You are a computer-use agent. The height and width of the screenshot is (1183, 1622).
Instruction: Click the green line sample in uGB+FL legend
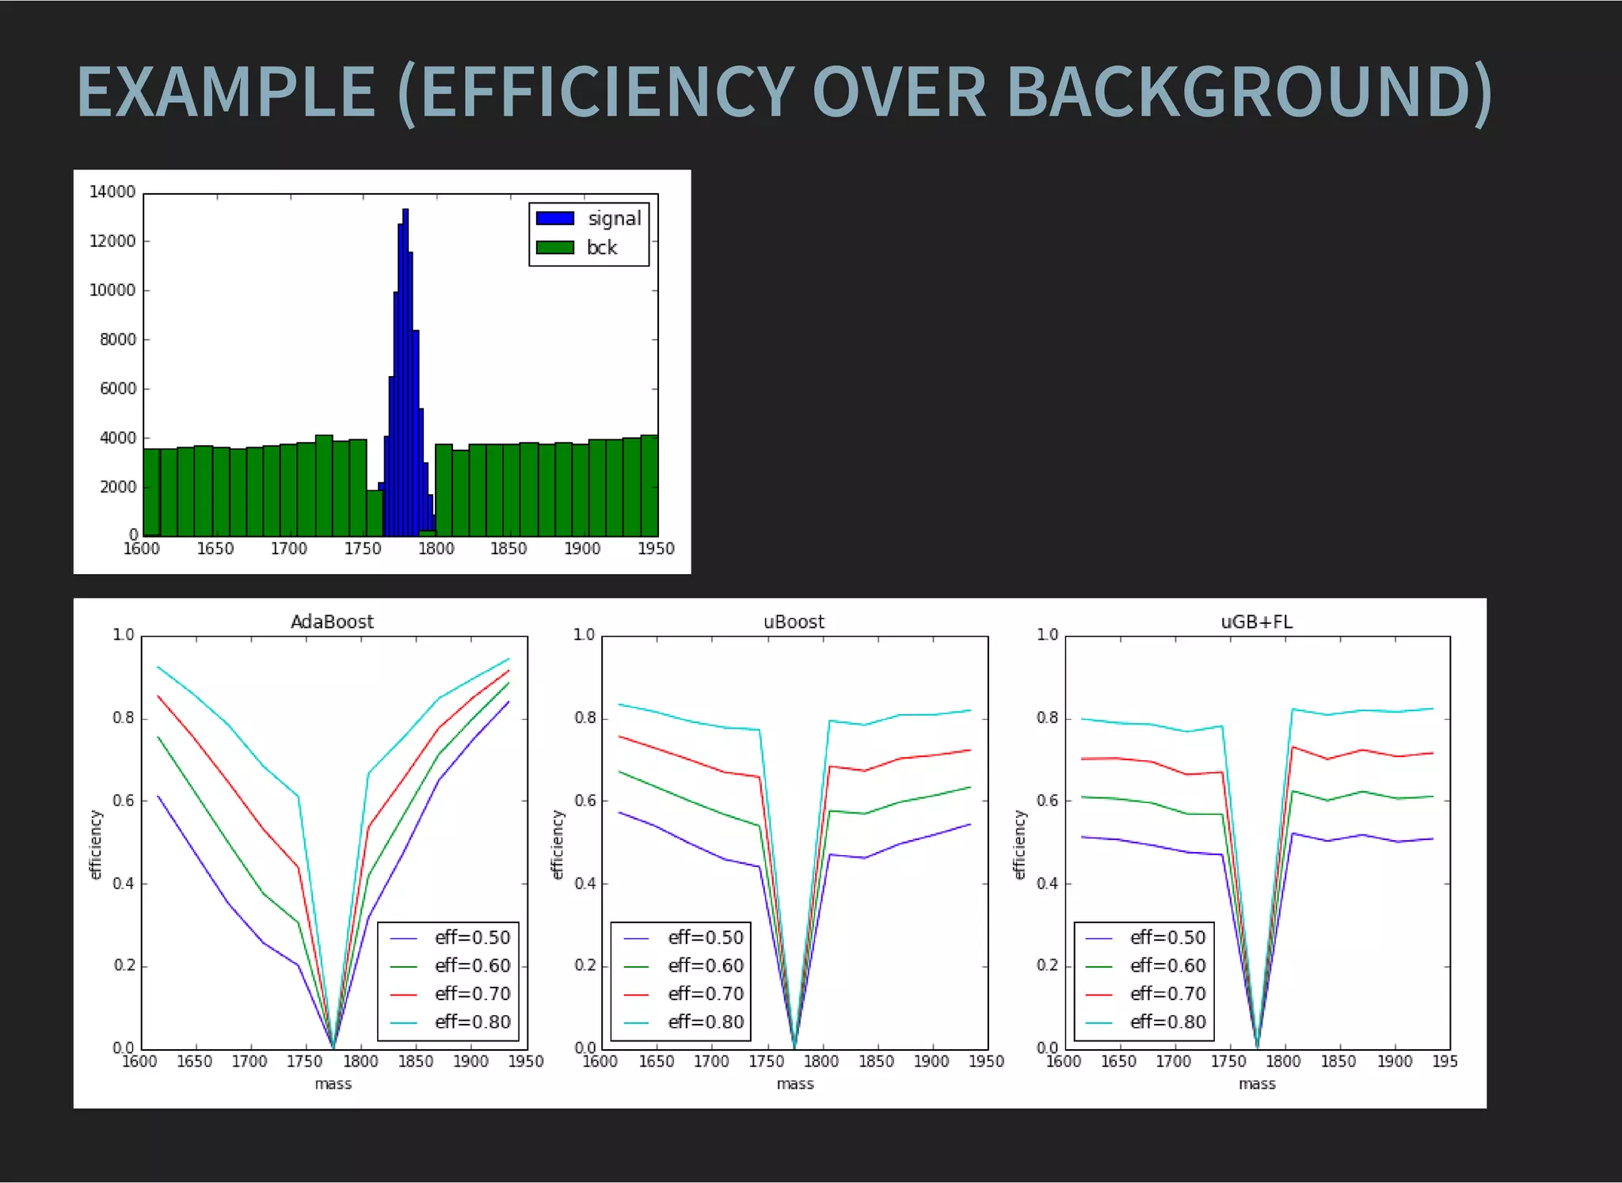(1099, 966)
